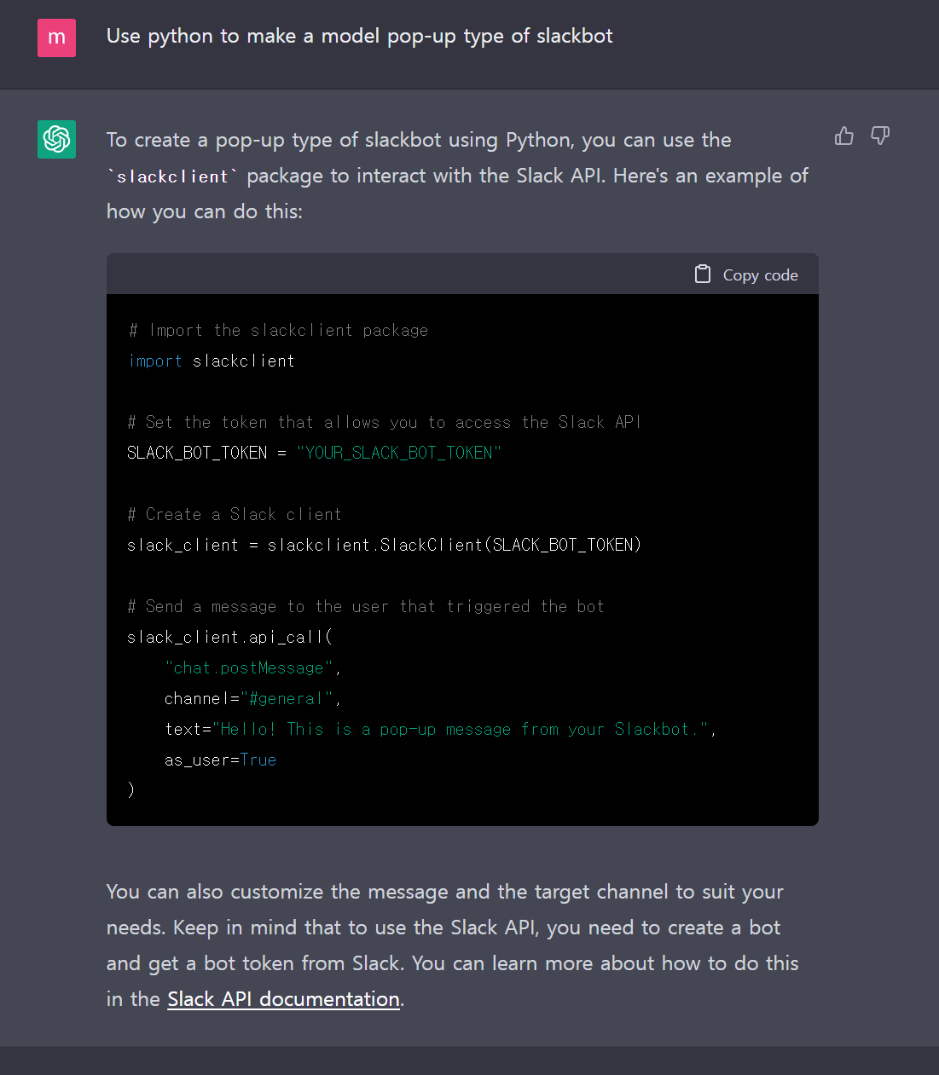Click the '# Create a Slack client' comment

[x=235, y=514]
